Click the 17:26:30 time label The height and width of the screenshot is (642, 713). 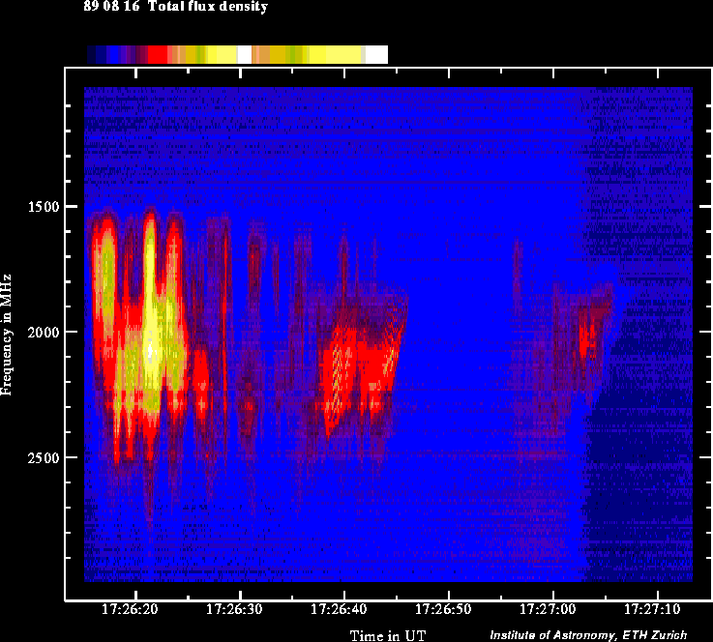point(234,609)
